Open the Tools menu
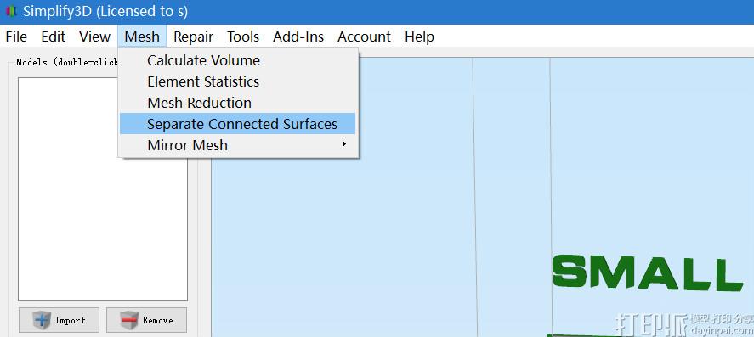The width and height of the screenshot is (754, 337). (243, 37)
